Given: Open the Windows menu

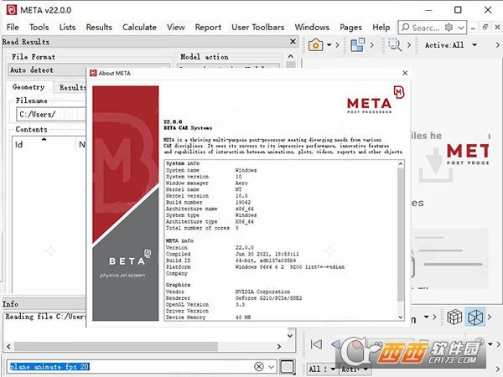Looking at the screenshot, I should [x=312, y=28].
